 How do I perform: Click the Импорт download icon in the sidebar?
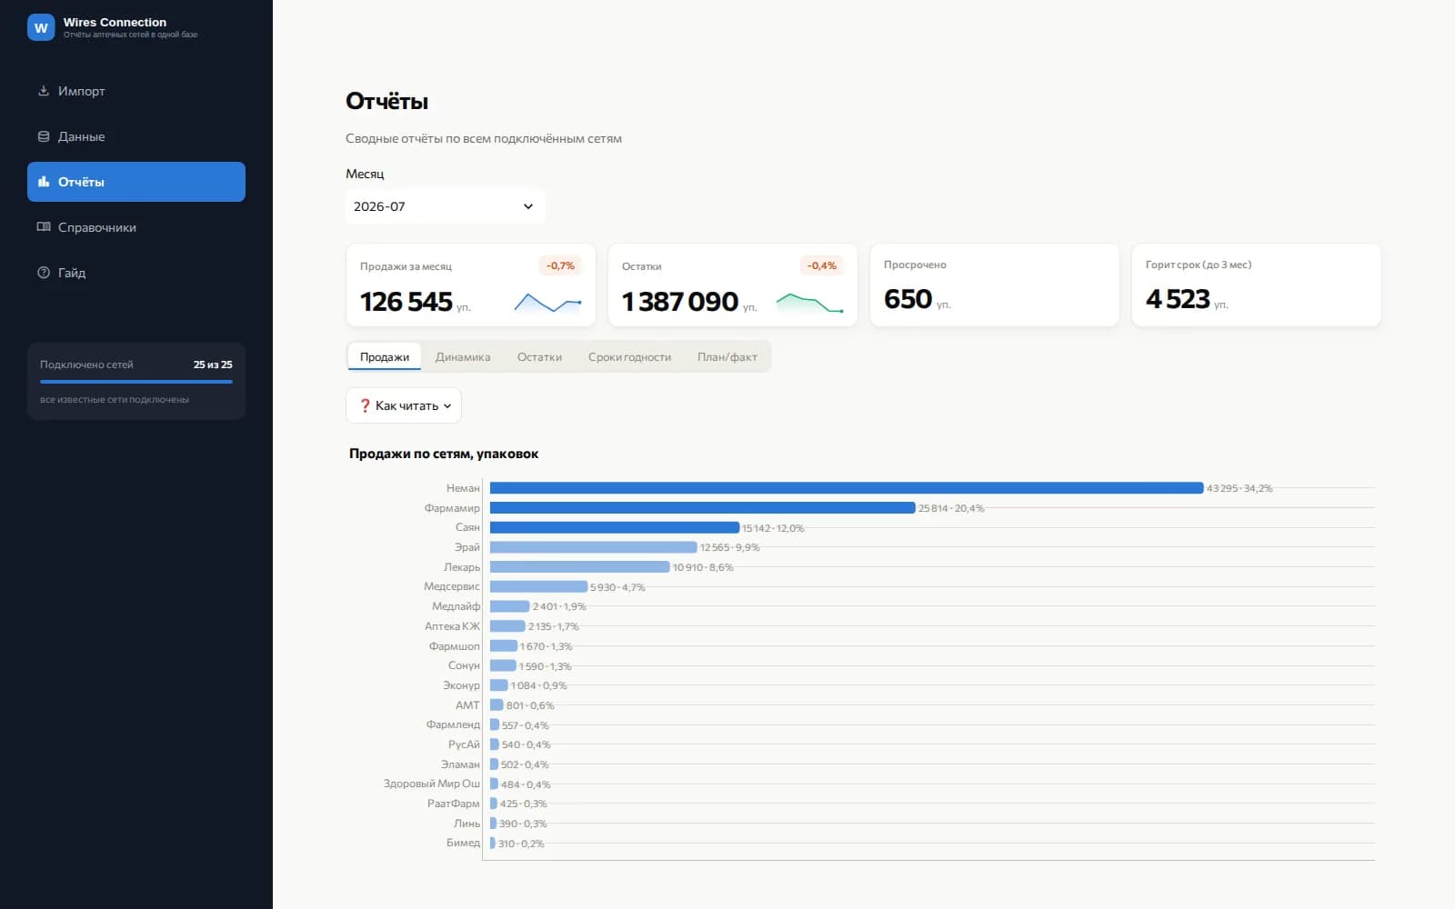point(43,91)
